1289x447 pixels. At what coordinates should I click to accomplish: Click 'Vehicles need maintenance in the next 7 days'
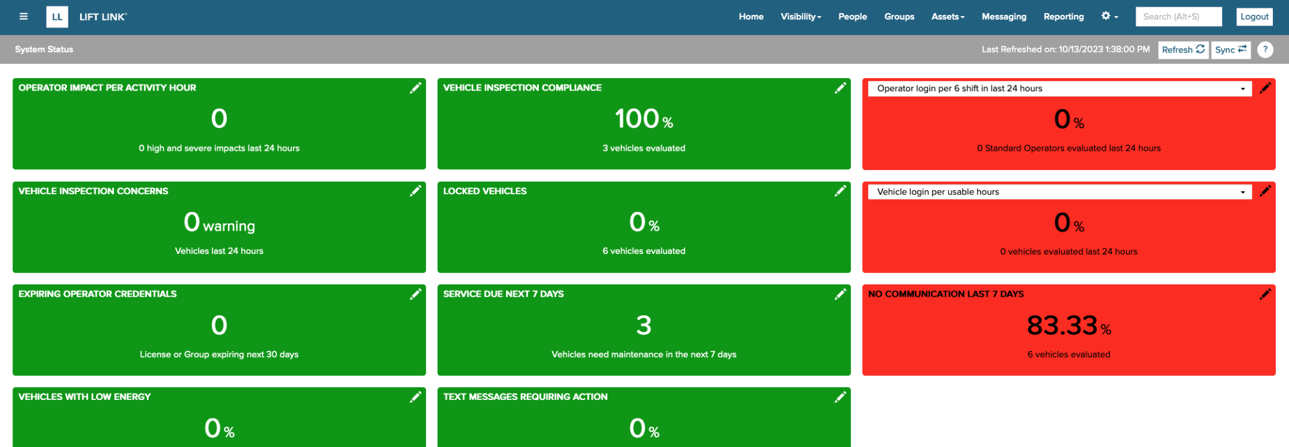pos(644,354)
